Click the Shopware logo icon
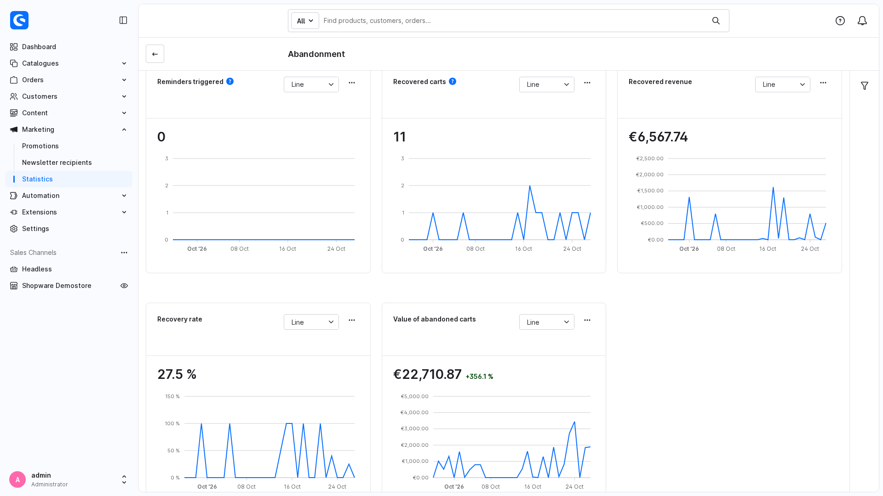This screenshot has width=883, height=496. coord(19,20)
